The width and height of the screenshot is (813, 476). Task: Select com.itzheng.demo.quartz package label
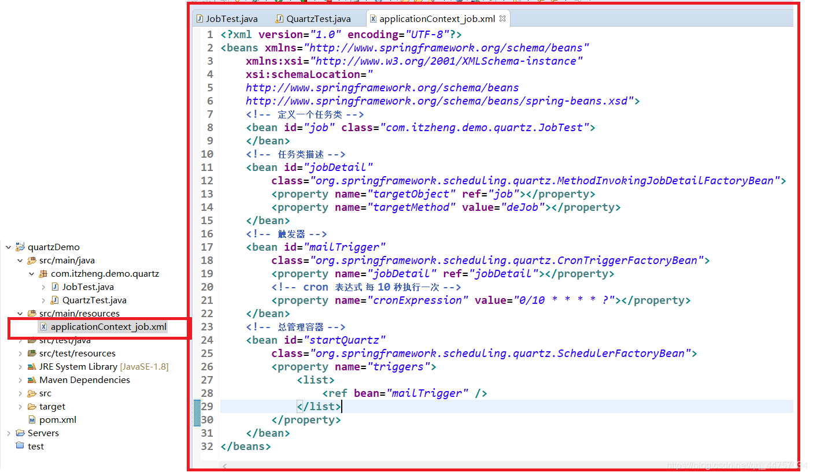[105, 274]
